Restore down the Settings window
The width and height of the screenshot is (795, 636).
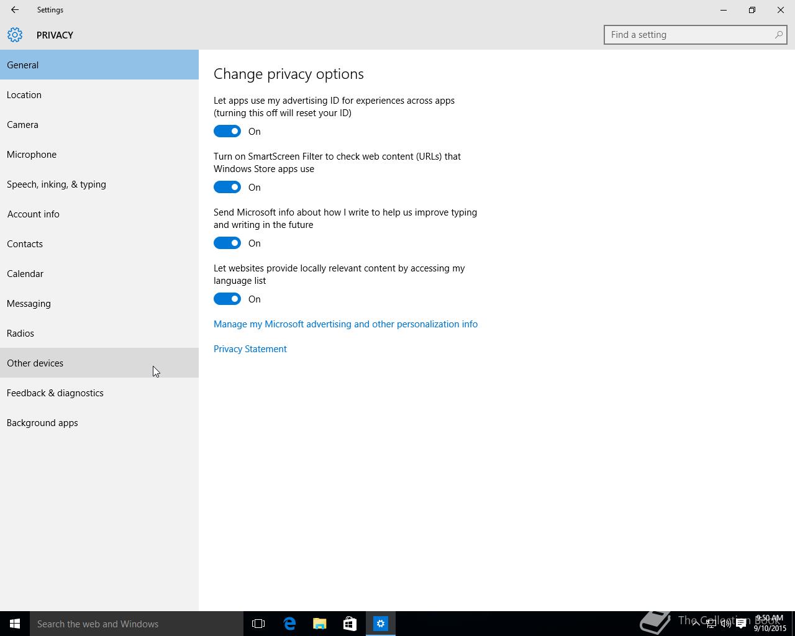pos(752,10)
